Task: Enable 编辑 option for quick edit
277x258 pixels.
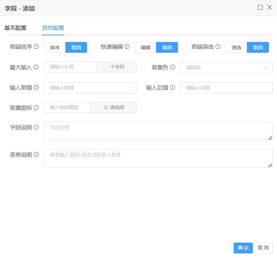Action: tap(145, 48)
